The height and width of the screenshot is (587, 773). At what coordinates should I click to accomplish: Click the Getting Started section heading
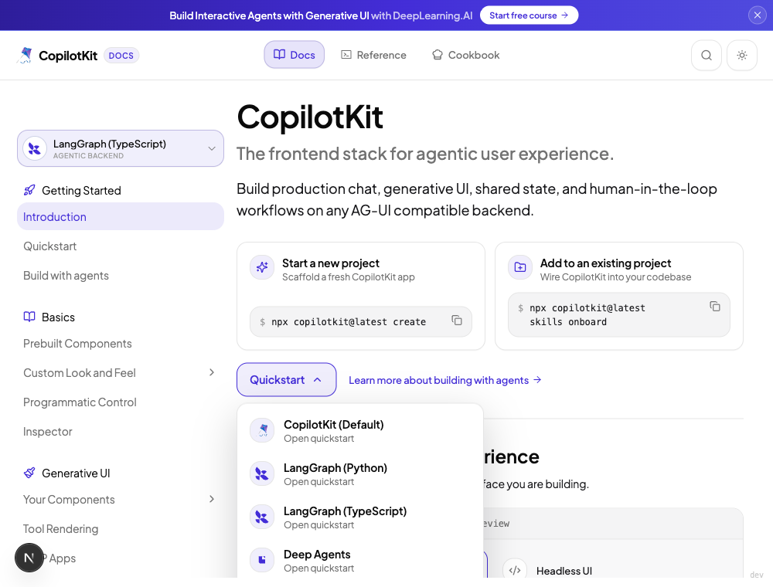point(81,191)
